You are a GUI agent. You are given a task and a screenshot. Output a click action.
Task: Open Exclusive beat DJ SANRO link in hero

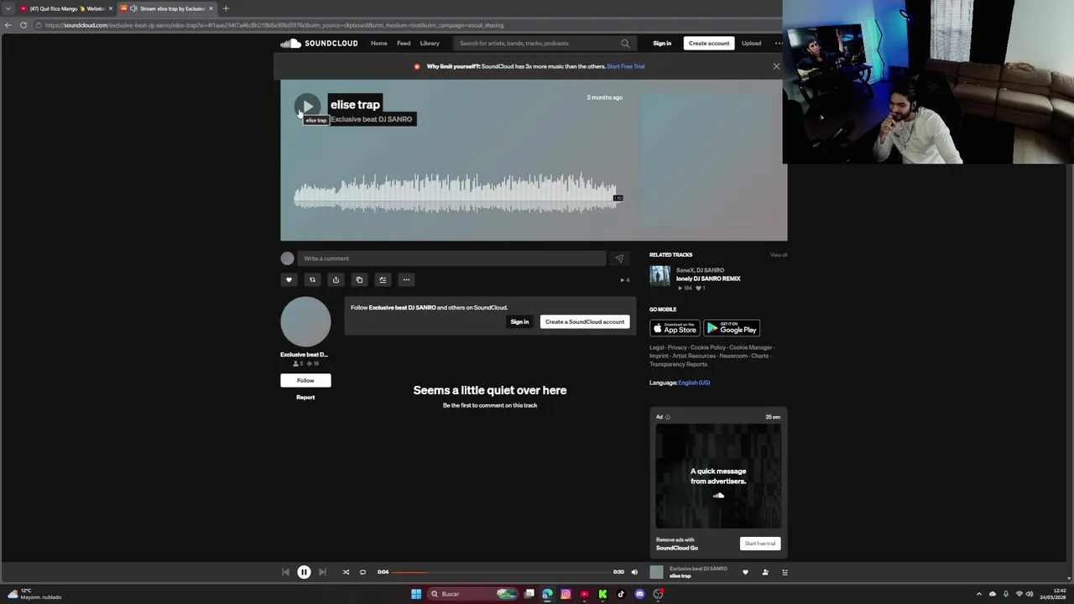pyautogui.click(x=371, y=119)
